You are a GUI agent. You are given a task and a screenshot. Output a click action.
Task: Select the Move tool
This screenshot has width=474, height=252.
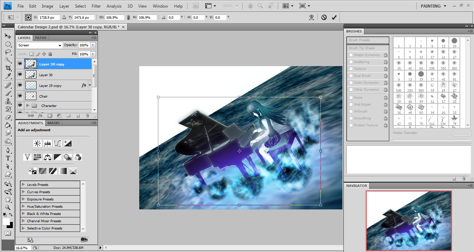click(8, 36)
